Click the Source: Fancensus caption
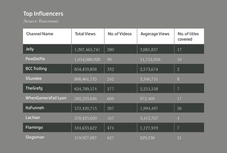227x153 pixels. click(41, 21)
